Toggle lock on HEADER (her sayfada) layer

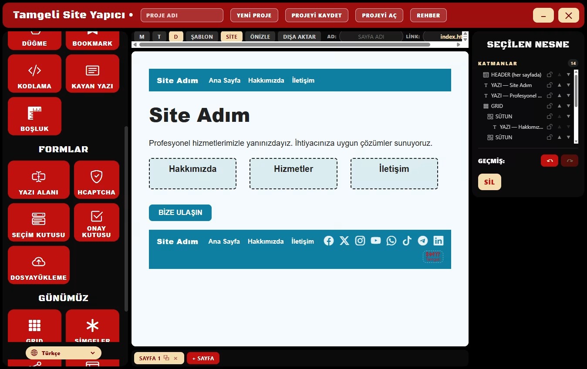[550, 74]
